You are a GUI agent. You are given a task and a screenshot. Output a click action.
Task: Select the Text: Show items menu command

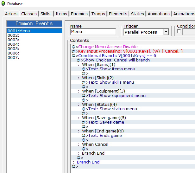[x=133, y=69]
